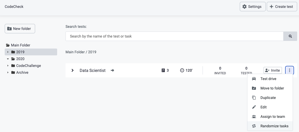Click the Randomize tasks shuffle icon
299x132 pixels.
pyautogui.click(x=254, y=126)
